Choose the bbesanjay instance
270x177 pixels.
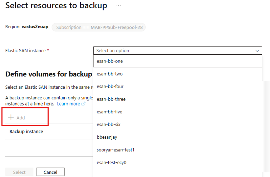click(x=177, y=137)
